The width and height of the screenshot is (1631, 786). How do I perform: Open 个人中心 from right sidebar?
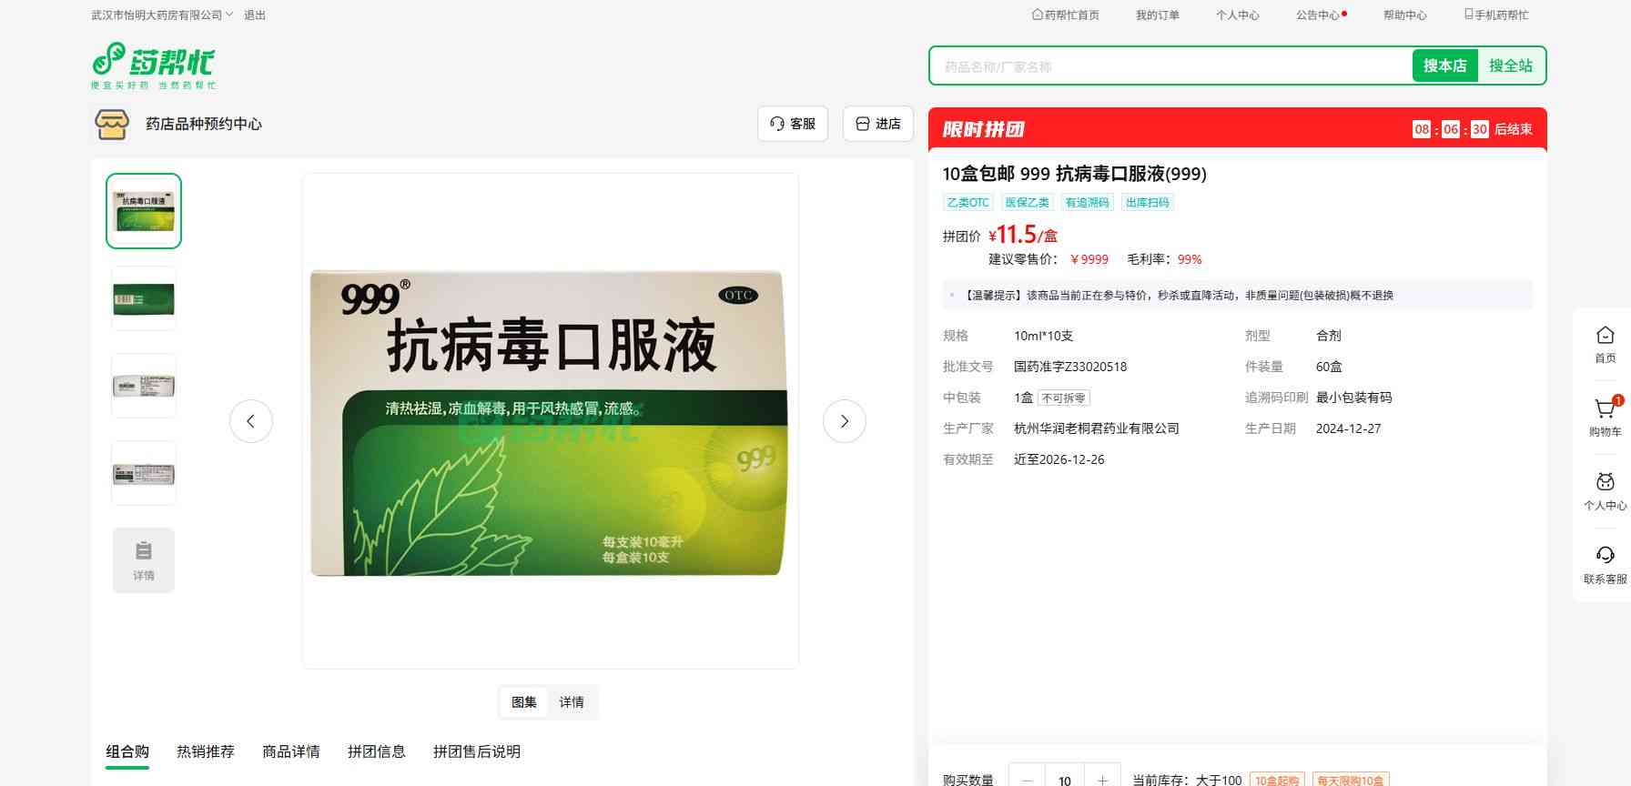[1605, 491]
